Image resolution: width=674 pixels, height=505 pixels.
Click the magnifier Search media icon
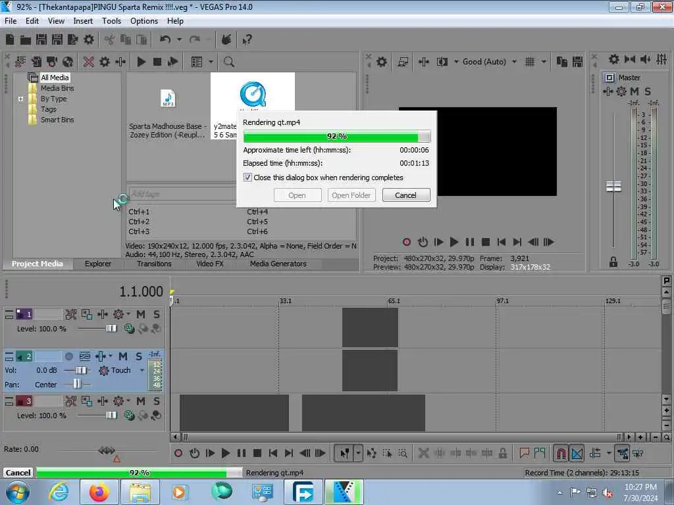pos(228,62)
